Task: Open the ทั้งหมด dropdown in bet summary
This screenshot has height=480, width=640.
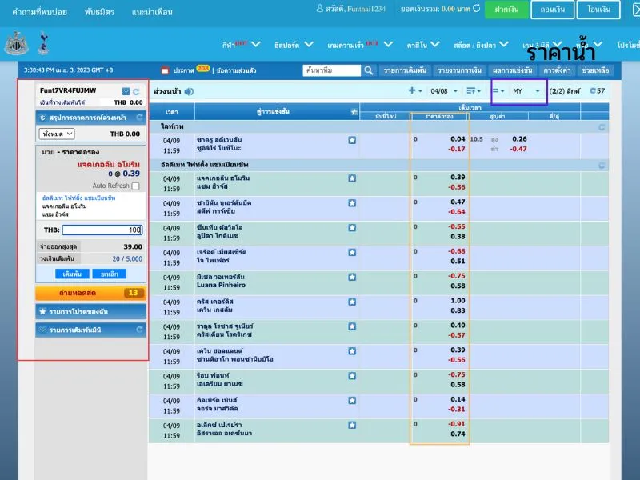Action: click(x=57, y=134)
